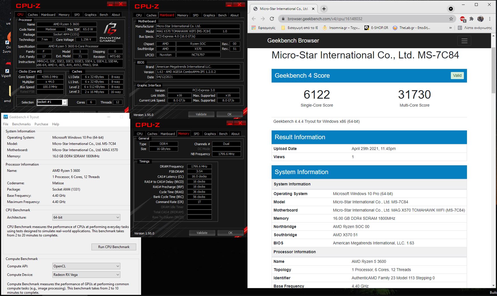Open the Selection Socket #1 dropdown in CPU-Z
This screenshot has width=497, height=296.
click(52, 102)
